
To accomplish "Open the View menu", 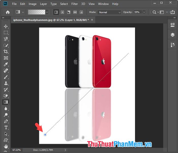I will point(92,4).
